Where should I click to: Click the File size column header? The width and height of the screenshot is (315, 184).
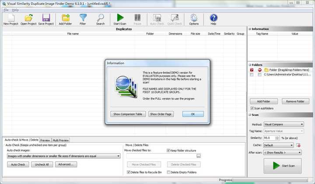195,34
